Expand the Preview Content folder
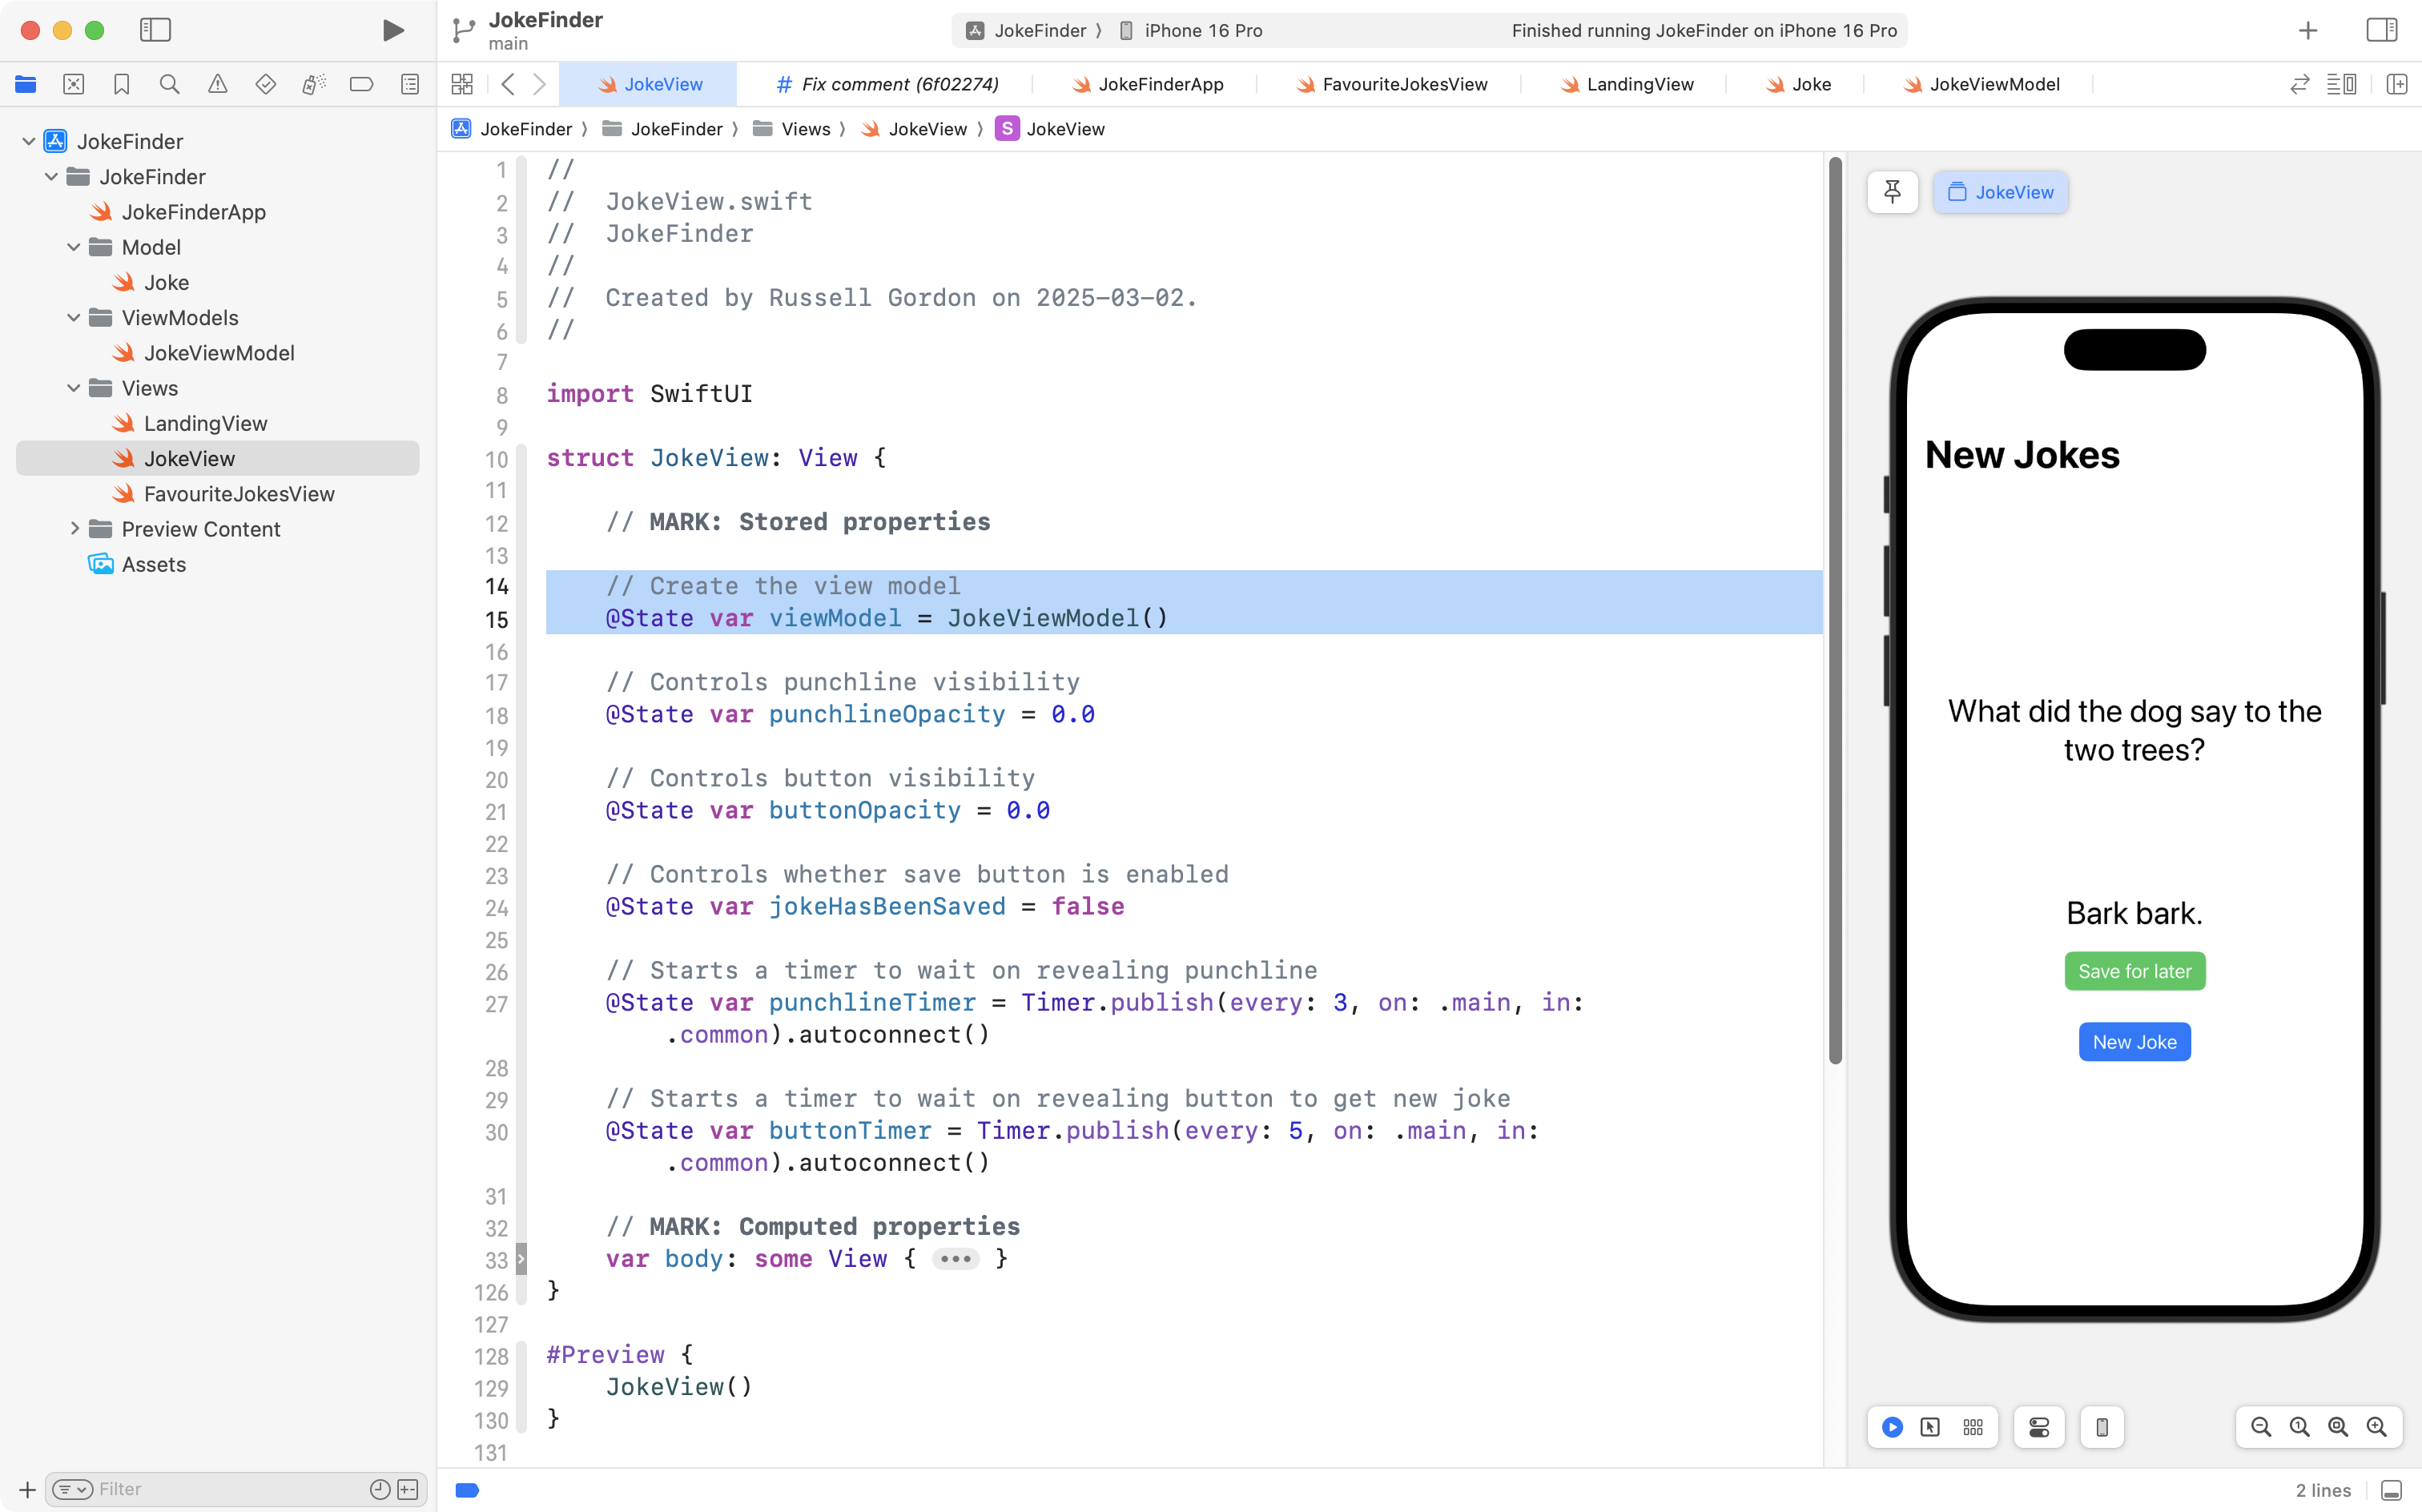 [x=74, y=529]
